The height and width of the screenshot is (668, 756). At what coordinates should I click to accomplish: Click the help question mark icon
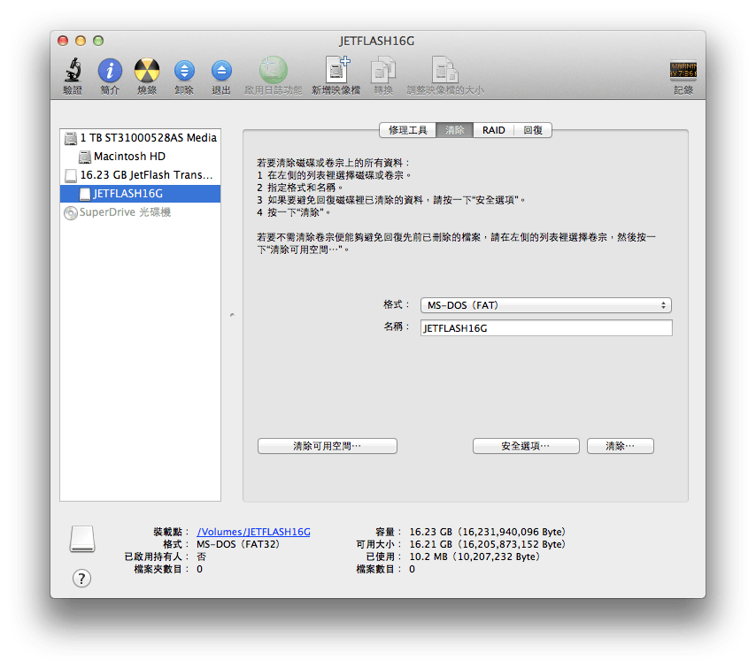coord(81,578)
